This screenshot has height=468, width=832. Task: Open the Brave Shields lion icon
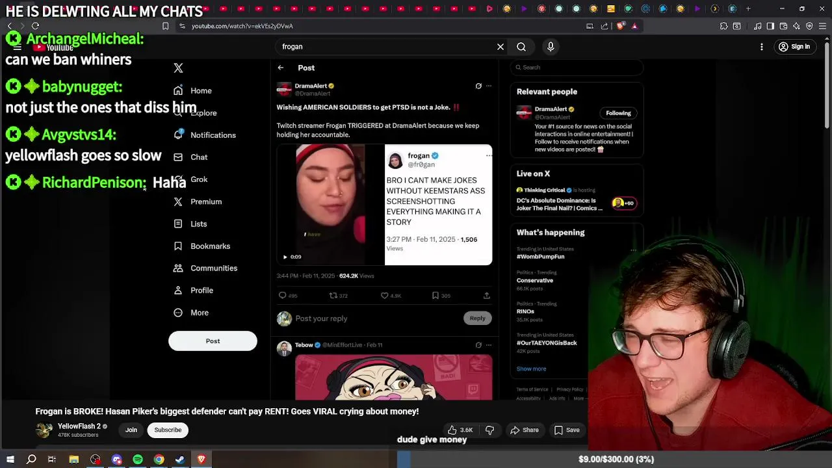620,26
